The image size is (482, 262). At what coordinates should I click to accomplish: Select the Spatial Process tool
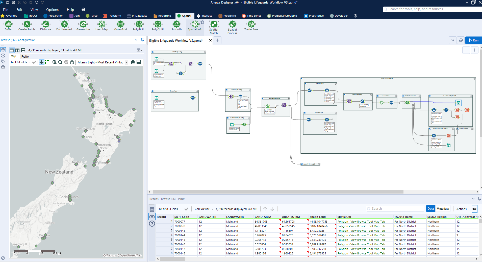232,27
